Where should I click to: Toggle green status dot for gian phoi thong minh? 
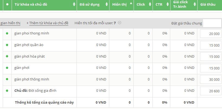tap(7, 33)
